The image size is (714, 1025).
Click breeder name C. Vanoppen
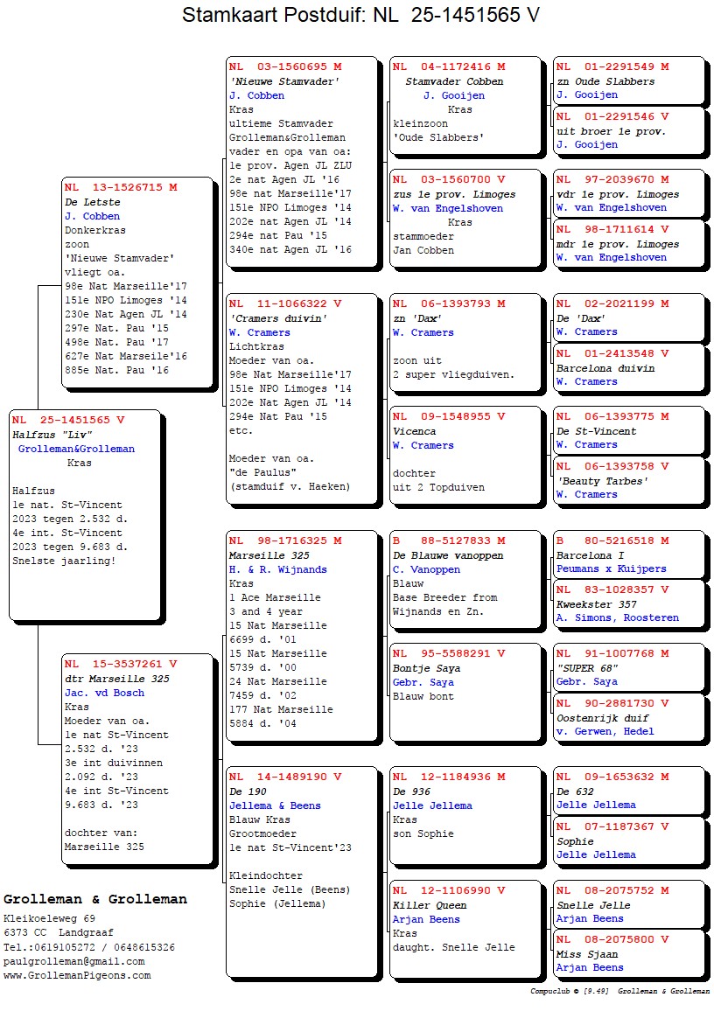[x=426, y=569]
